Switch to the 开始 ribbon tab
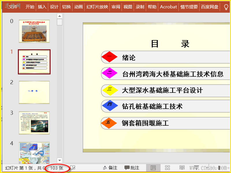Viewport: 231px width, 173px height. coord(30,7)
